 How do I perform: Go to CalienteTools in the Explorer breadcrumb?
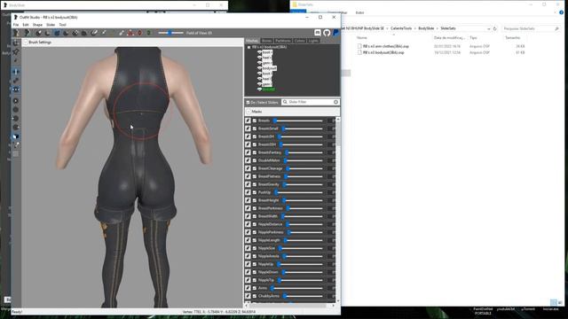[401, 28]
